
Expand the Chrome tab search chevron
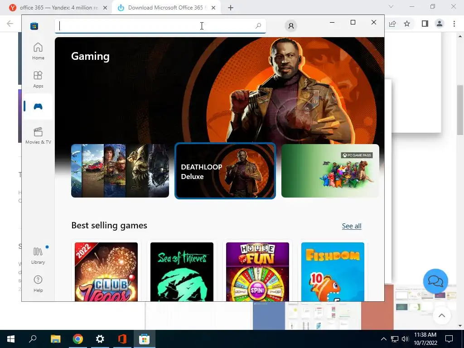point(391,6)
